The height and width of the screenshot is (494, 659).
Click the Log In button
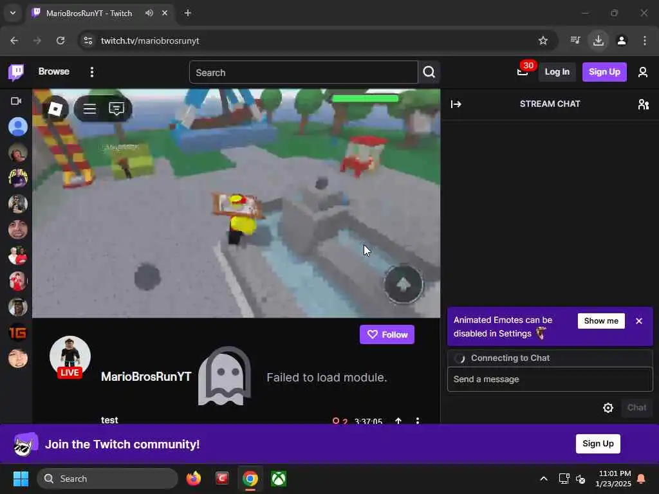pyautogui.click(x=557, y=72)
